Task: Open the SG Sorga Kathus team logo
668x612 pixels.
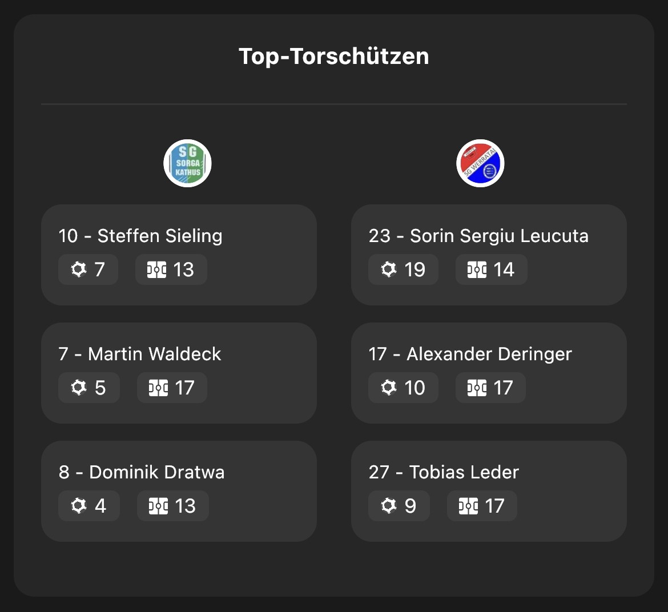Action: click(x=187, y=163)
